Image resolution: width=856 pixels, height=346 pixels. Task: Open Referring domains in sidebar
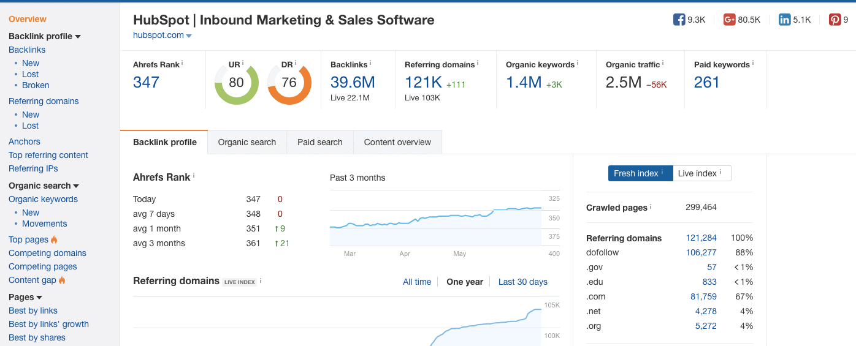tap(44, 101)
